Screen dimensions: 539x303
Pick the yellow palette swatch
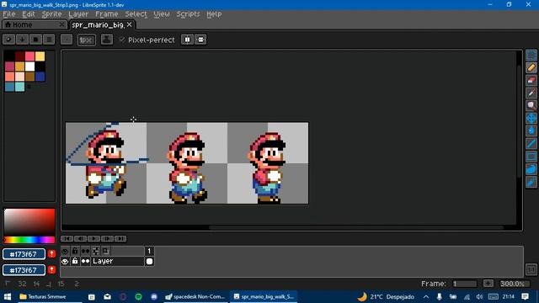(40, 56)
